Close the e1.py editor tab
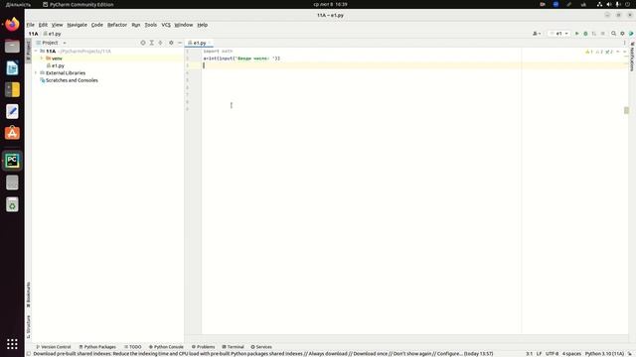 [x=210, y=43]
